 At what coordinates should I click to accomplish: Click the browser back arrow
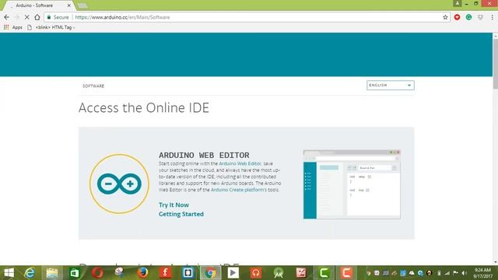(7, 17)
